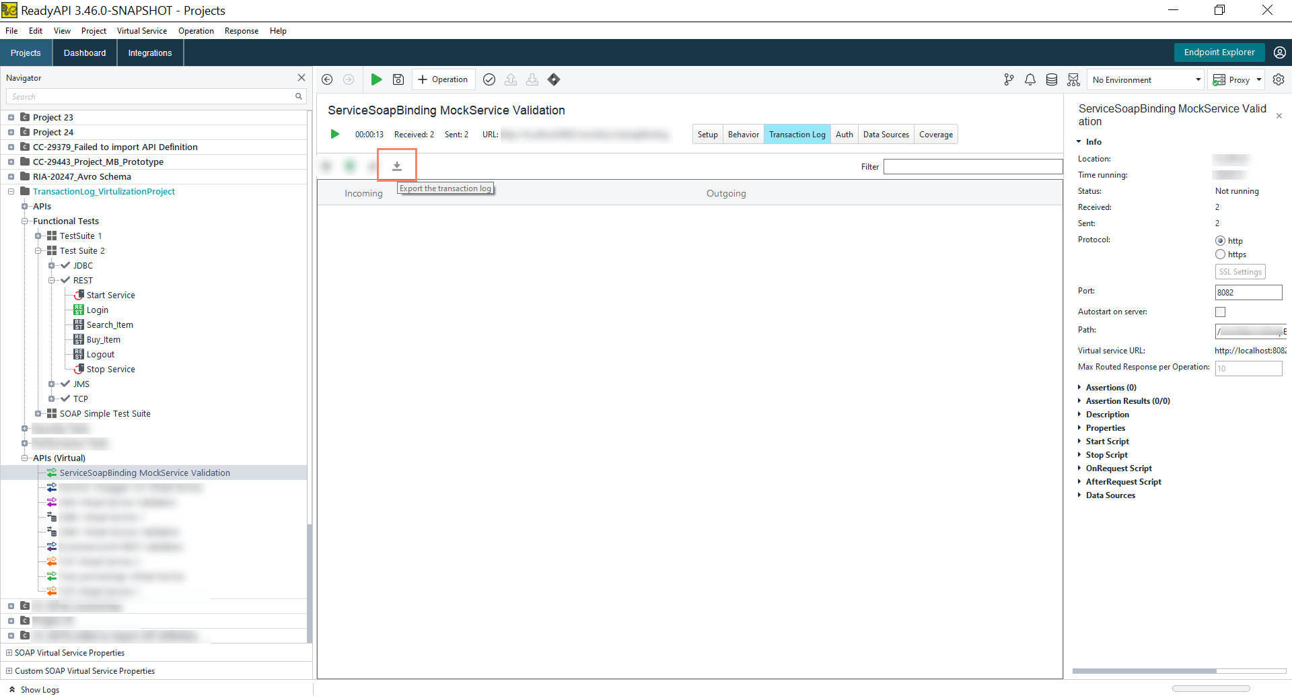Screen dimensions: 1292x698
Task: Click the navigate back arrow icon
Action: click(327, 79)
